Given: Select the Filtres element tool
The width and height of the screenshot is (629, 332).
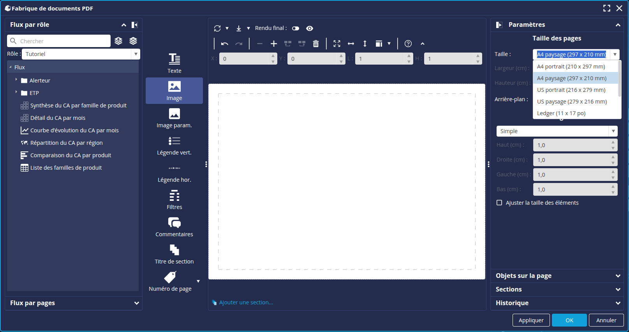Looking at the screenshot, I should [174, 199].
